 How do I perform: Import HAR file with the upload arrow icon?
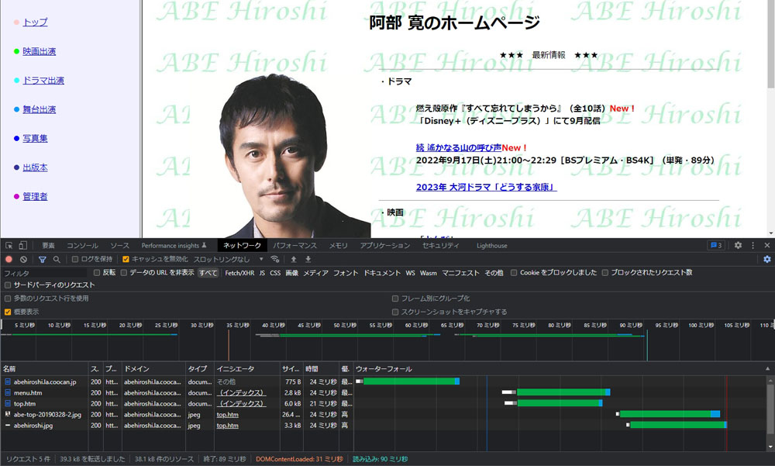click(x=294, y=259)
